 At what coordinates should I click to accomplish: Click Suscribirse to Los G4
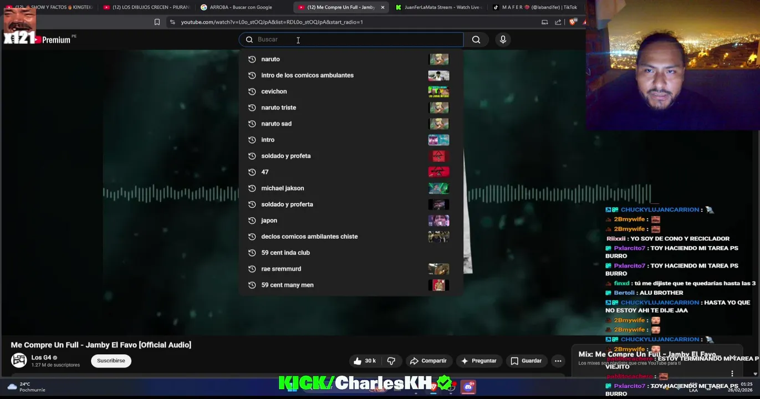111,361
